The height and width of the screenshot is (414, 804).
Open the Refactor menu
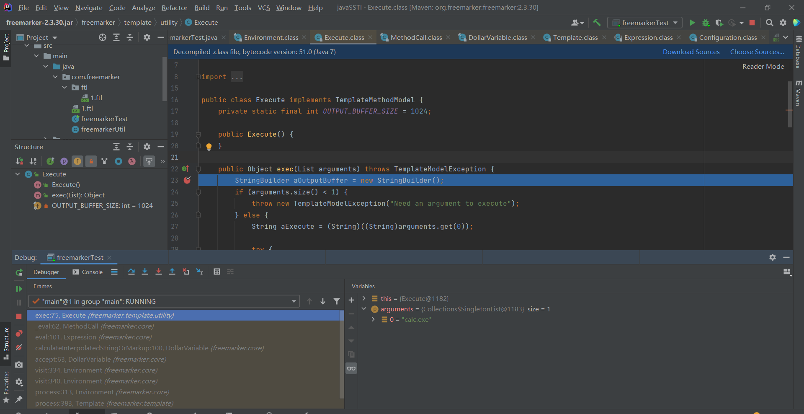pos(174,8)
